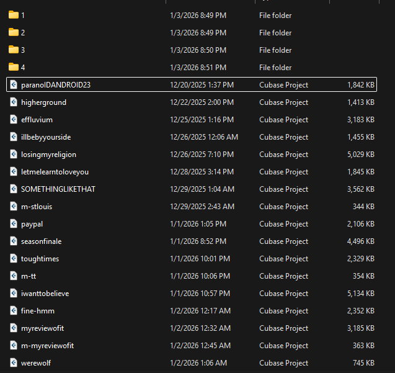Click the Cubase icon beside iwanttobelieve
The width and height of the screenshot is (395, 373).
14,294
